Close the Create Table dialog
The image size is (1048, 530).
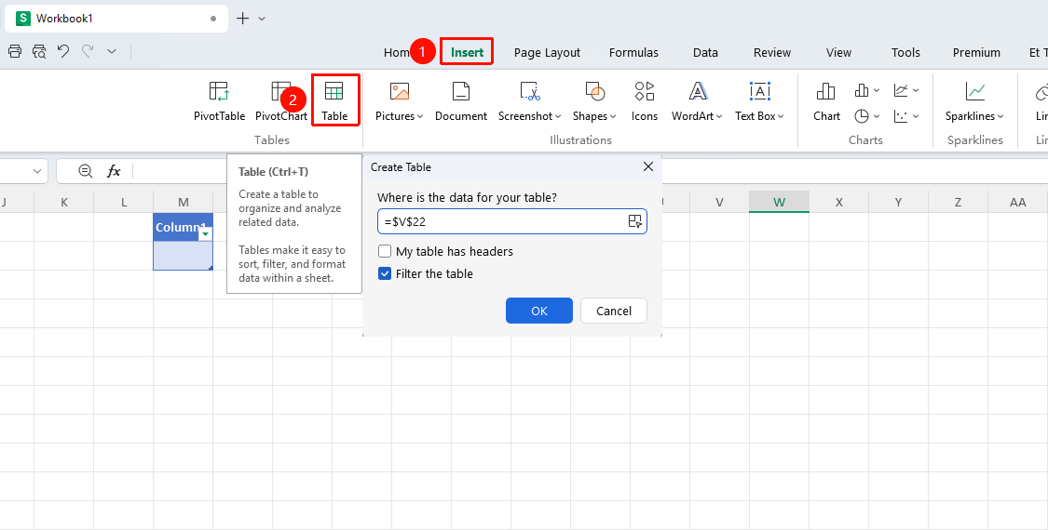pos(647,166)
